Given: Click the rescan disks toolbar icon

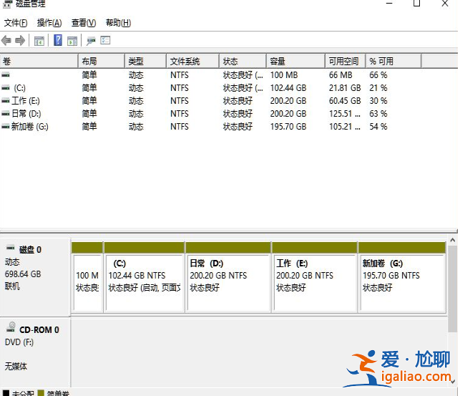Looking at the screenshot, I should click(91, 41).
